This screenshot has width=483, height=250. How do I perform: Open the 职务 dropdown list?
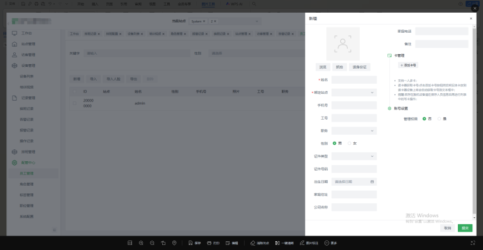(x=354, y=131)
